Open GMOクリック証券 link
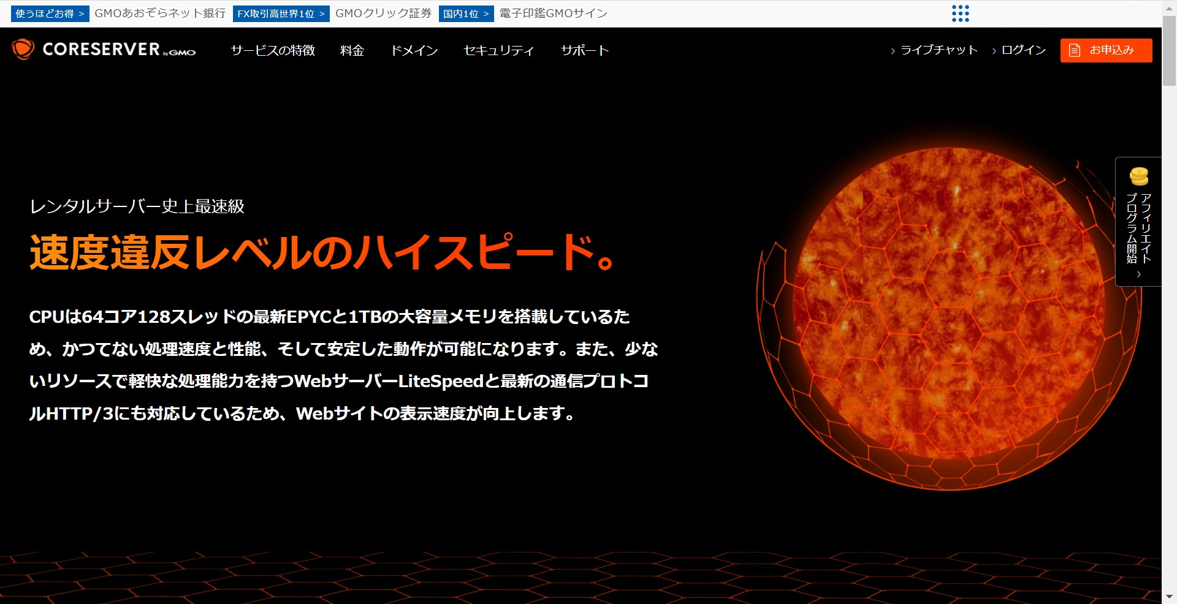This screenshot has width=1177, height=604. (x=383, y=13)
